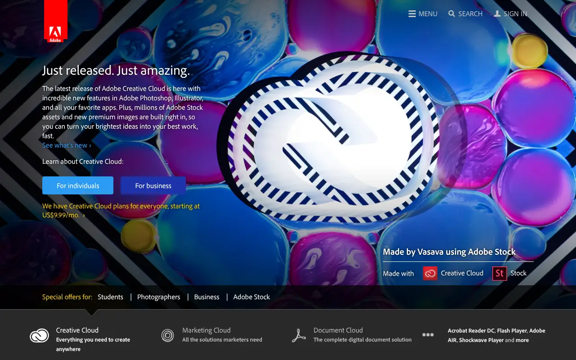576x360 pixels.
Task: Click the Creative Cloud footer cloud icon
Action: (39, 336)
